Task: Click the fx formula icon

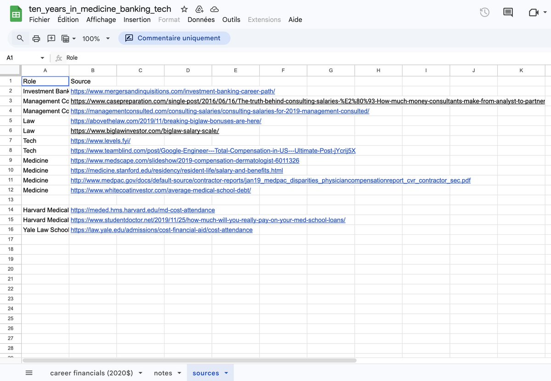Action: [59, 58]
